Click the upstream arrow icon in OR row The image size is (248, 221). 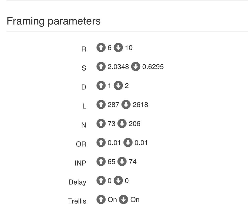101,142
